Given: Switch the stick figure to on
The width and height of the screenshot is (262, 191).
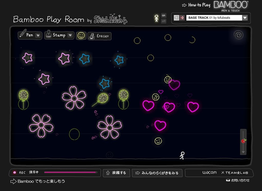Looking at the screenshot, I should coord(163,15).
